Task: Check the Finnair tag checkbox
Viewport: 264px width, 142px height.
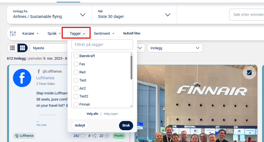Action: coord(76,104)
